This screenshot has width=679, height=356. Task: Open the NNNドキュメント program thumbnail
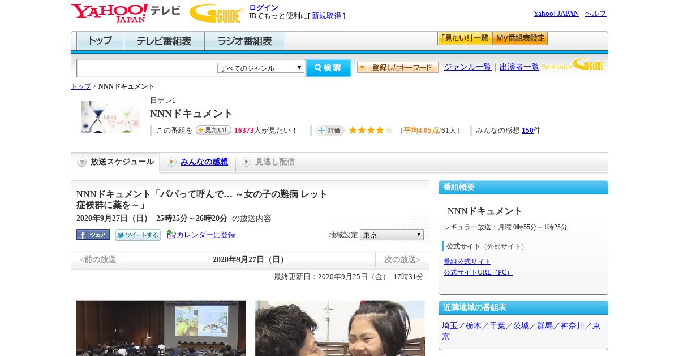click(110, 117)
